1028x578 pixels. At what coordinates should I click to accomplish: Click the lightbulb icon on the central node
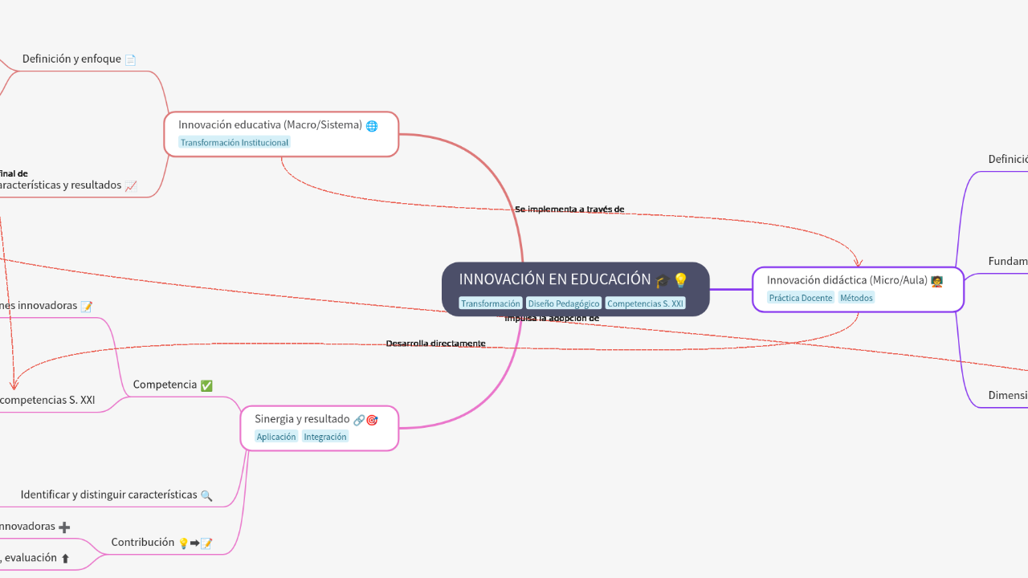[680, 279]
